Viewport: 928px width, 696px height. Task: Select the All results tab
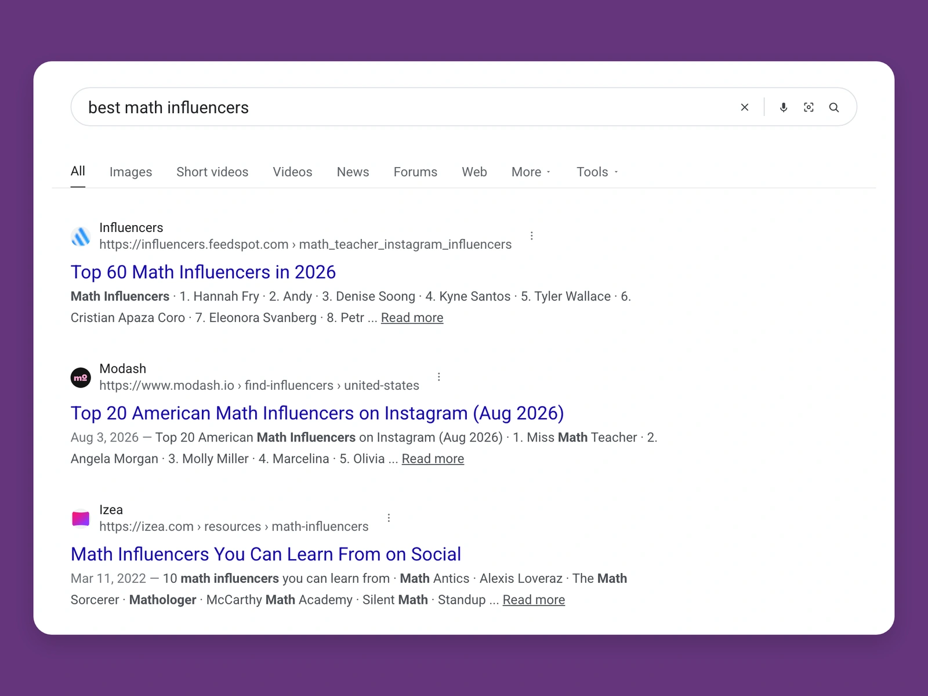(78, 171)
